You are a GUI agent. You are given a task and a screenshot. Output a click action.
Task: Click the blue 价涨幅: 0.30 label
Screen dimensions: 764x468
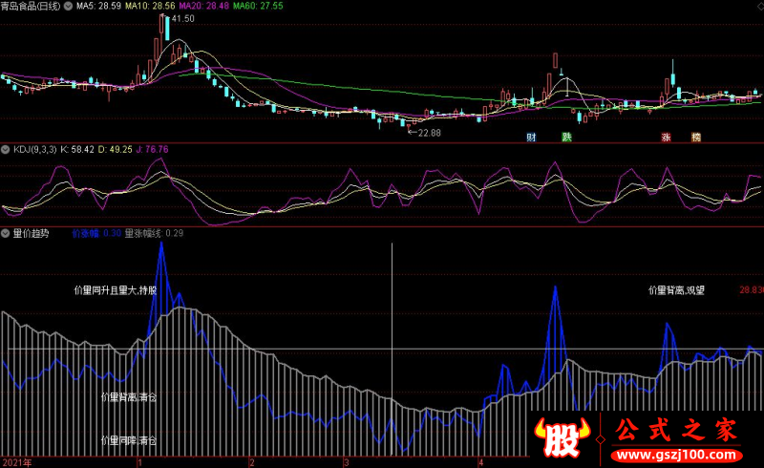click(96, 233)
